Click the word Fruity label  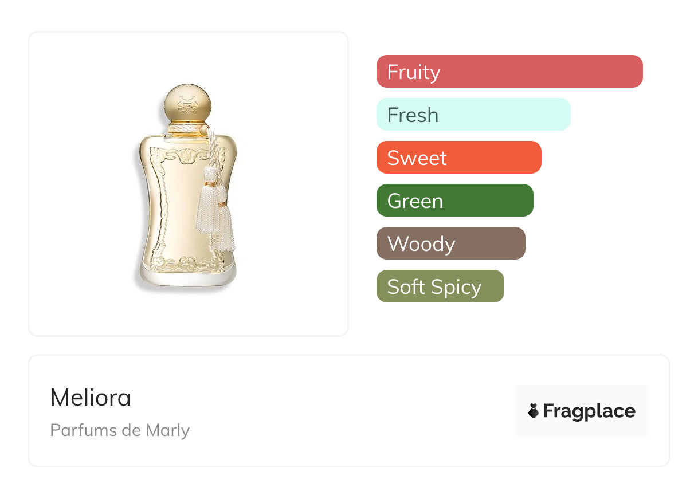click(x=414, y=72)
